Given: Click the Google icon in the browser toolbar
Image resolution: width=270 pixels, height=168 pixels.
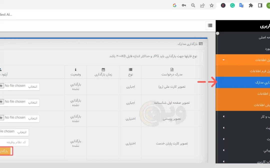Looking at the screenshot, I should [174, 5].
